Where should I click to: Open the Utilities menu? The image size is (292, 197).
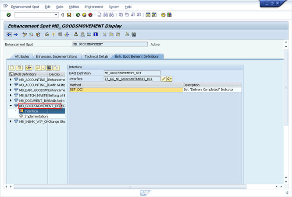(x=74, y=7)
